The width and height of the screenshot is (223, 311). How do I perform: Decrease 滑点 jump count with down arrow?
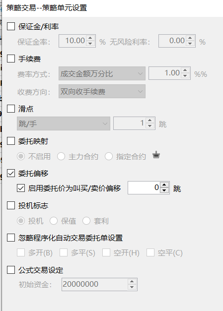coord(149,126)
